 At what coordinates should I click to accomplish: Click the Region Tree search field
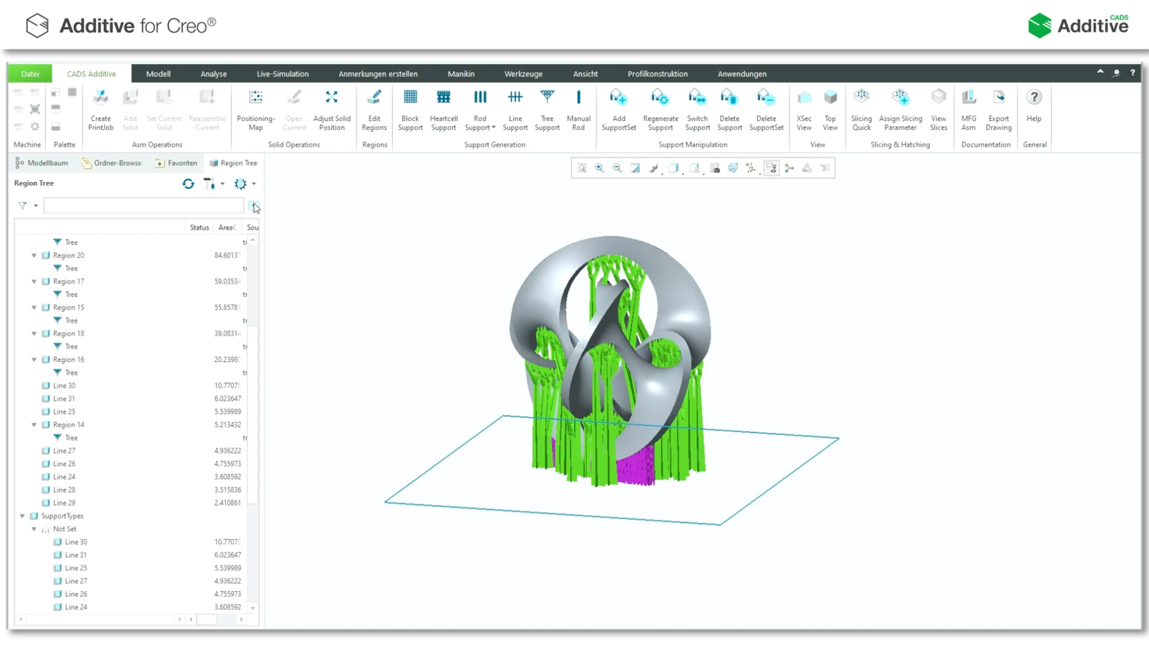tap(144, 206)
